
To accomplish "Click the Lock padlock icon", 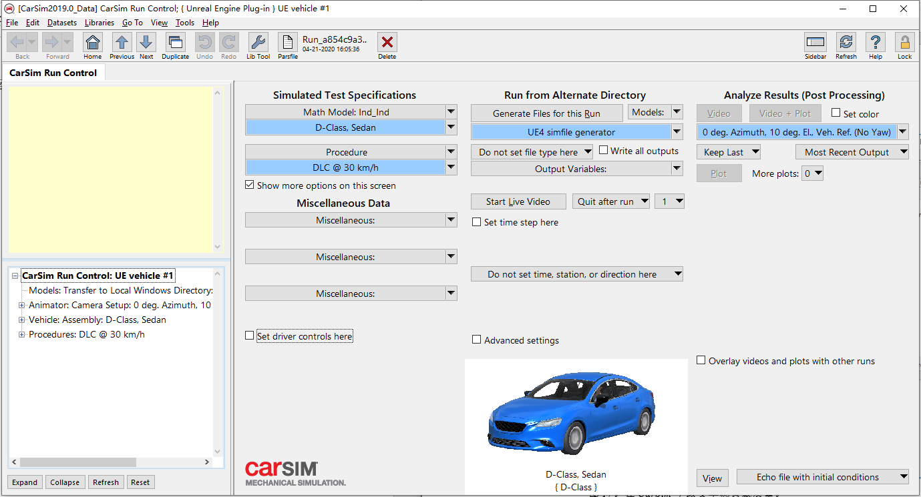I will (904, 43).
